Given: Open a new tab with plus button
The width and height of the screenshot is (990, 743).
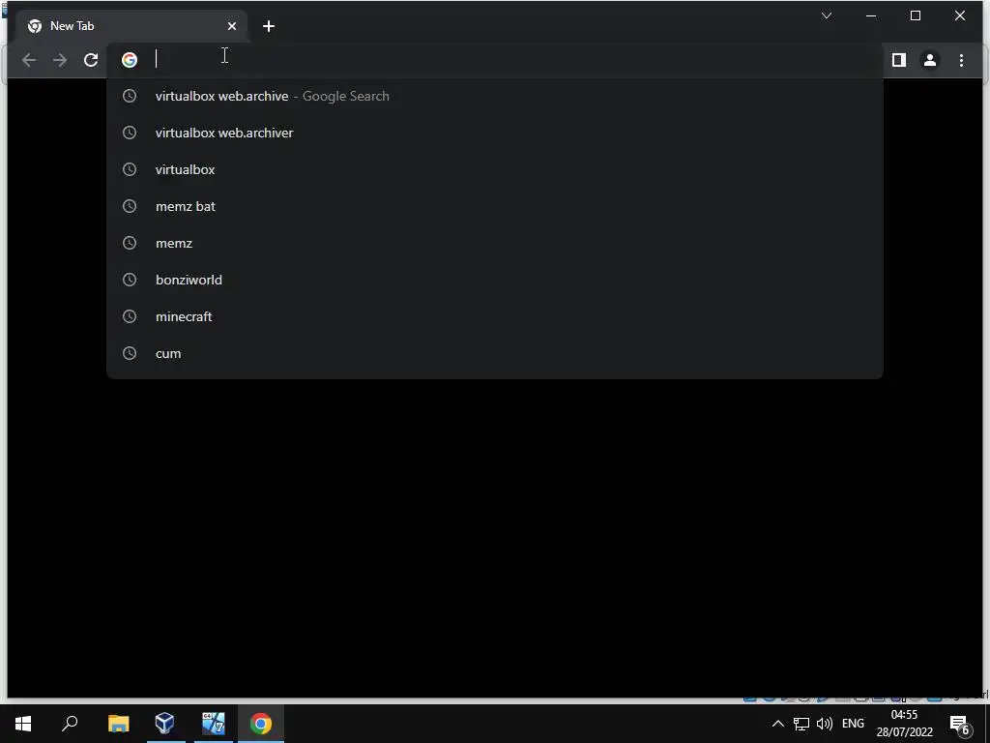Looking at the screenshot, I should point(269,26).
